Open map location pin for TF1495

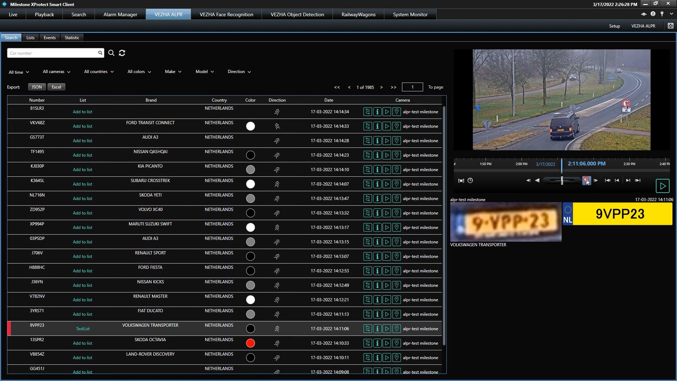point(396,155)
